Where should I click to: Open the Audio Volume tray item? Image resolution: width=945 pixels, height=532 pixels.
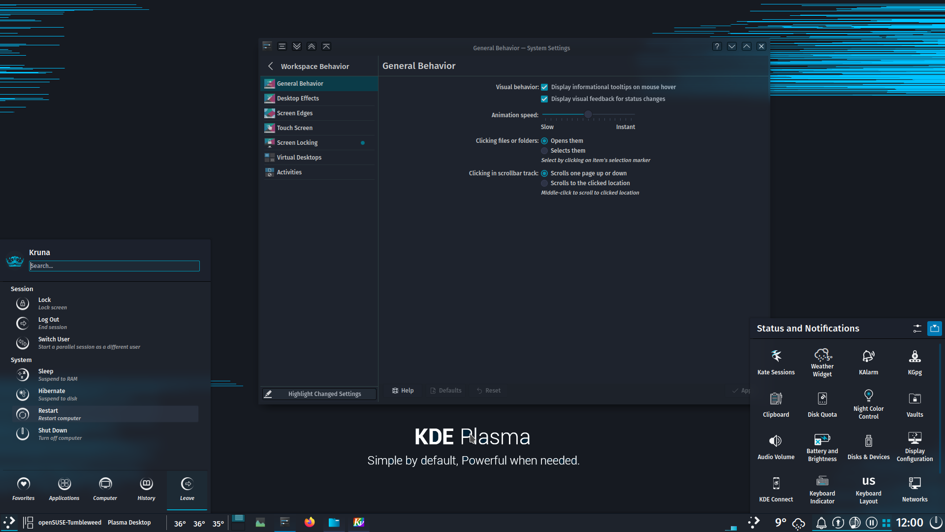pos(776,447)
